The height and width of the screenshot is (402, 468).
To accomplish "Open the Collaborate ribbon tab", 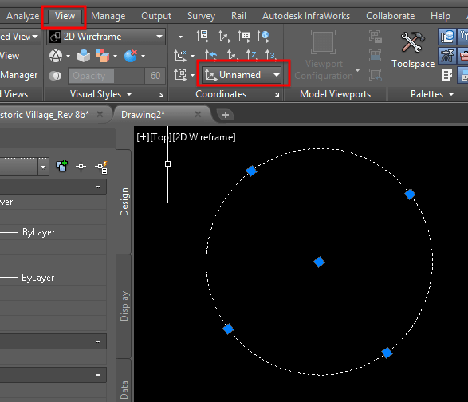I will pos(391,15).
